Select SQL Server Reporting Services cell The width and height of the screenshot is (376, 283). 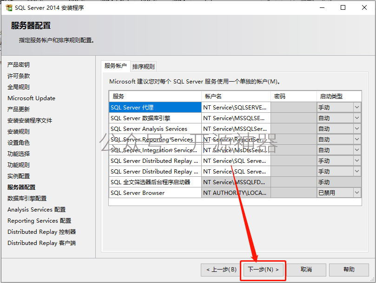point(155,139)
